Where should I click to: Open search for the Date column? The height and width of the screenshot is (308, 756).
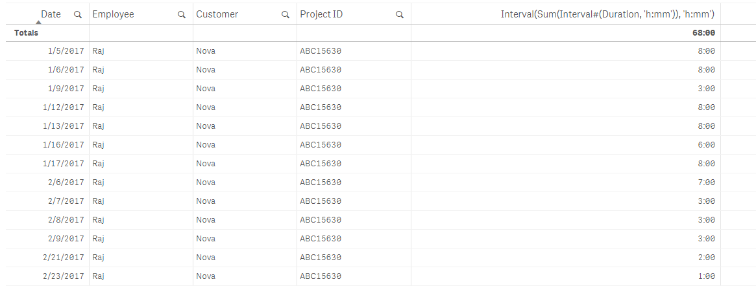tap(78, 14)
